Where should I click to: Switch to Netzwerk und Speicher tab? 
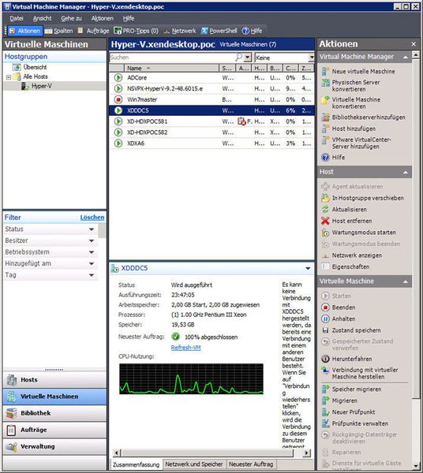click(194, 464)
